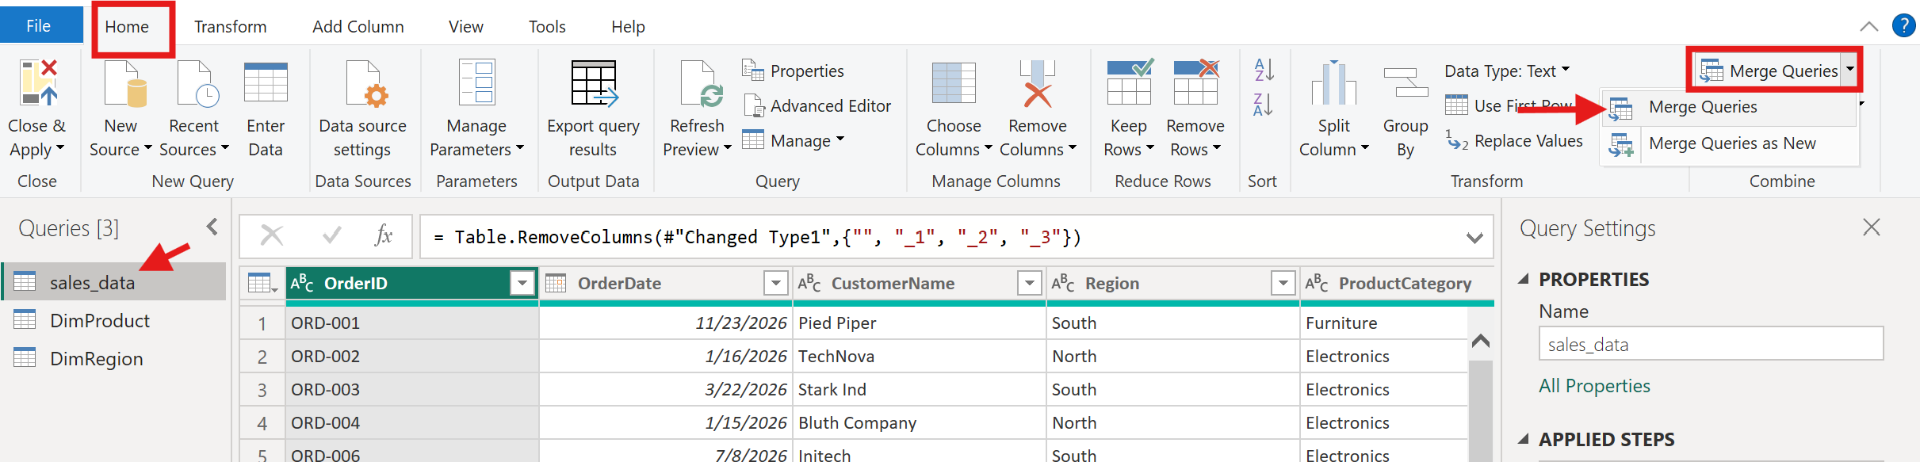This screenshot has height=462, width=1920.
Task: Switch to the Add Column tab
Action: pyautogui.click(x=358, y=27)
